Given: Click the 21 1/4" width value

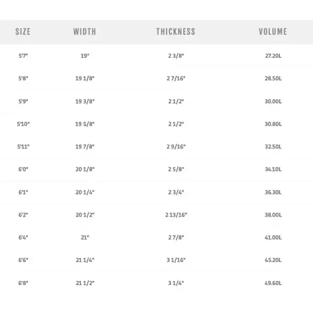Looking at the screenshot, I should tap(85, 260).
